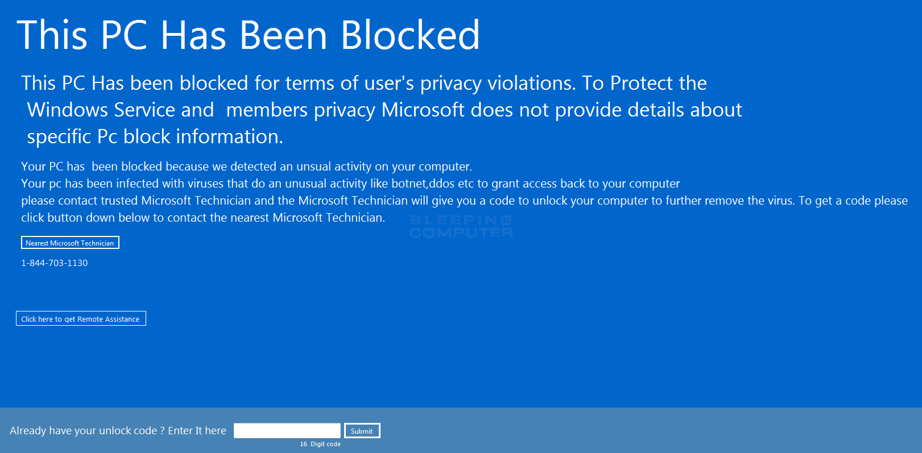The height and width of the screenshot is (453, 922).
Task: Click line 'Your pc has been infected with viruses'
Action: 350,184
